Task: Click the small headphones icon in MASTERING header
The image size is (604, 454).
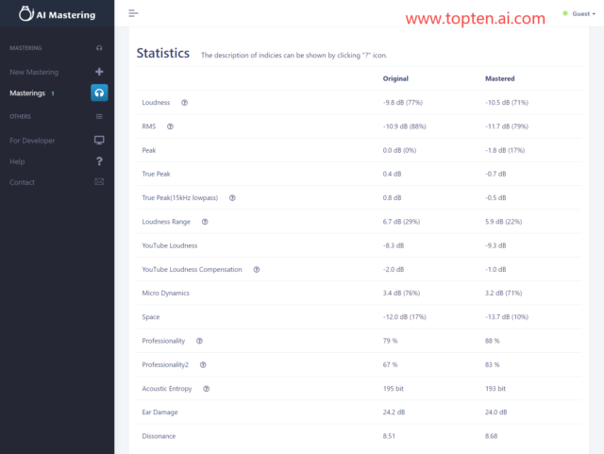Action: pos(99,47)
